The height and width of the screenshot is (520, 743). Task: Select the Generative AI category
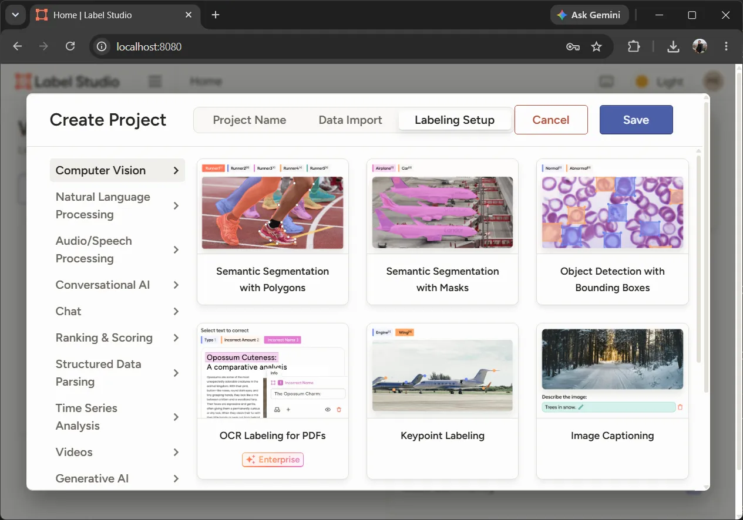(x=117, y=478)
